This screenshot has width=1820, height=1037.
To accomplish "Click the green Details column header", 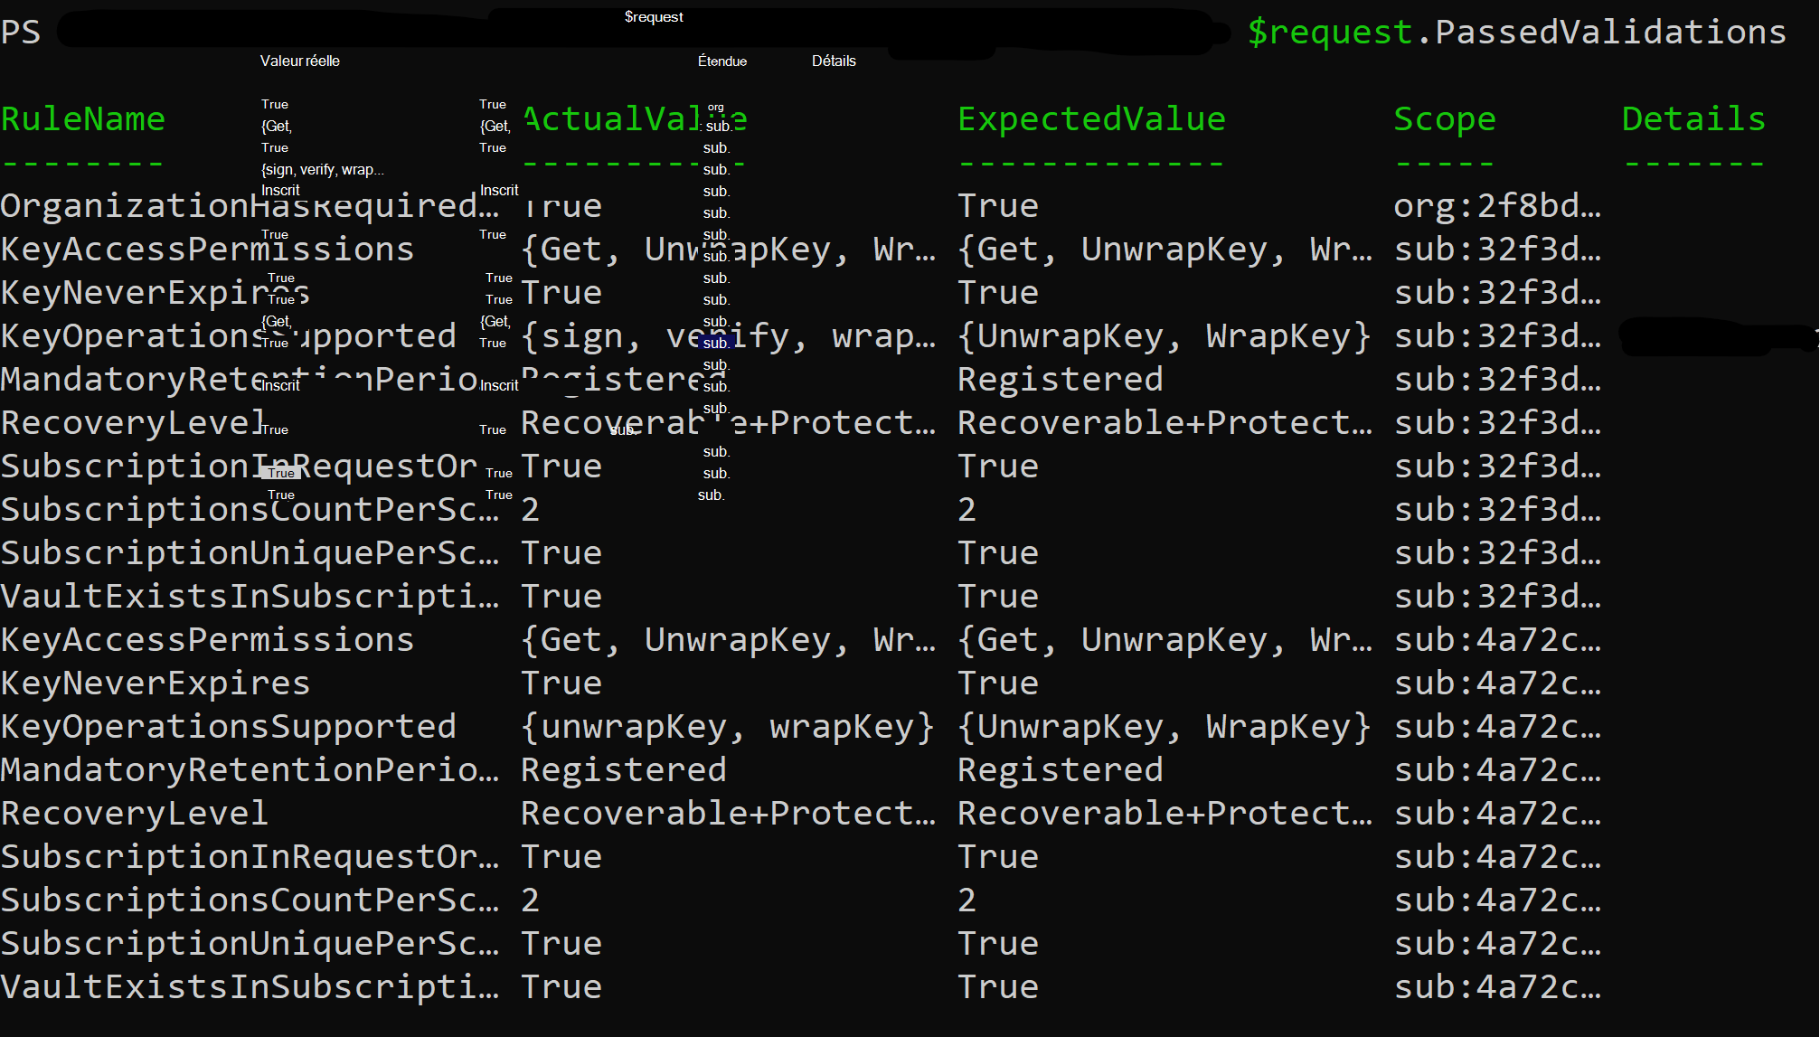I will click(x=1693, y=119).
